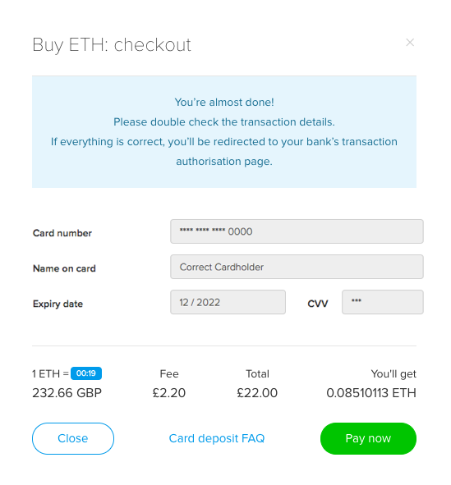Click the 00:19 rate countdown badge
Image resolution: width=451 pixels, height=485 pixels.
click(x=86, y=373)
